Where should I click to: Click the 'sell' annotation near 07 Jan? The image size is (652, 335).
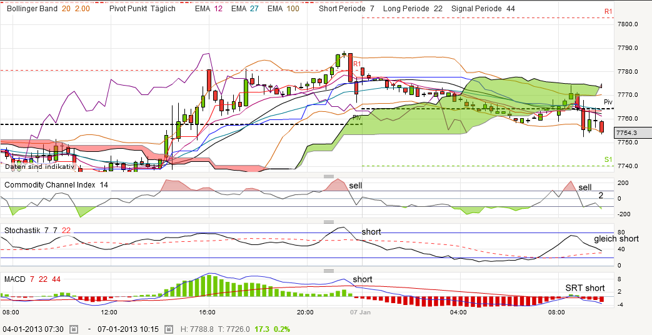356,186
